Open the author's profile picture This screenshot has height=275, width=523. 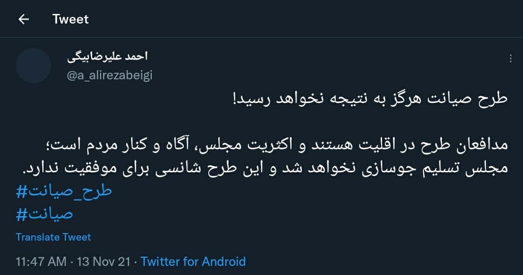tap(34, 66)
